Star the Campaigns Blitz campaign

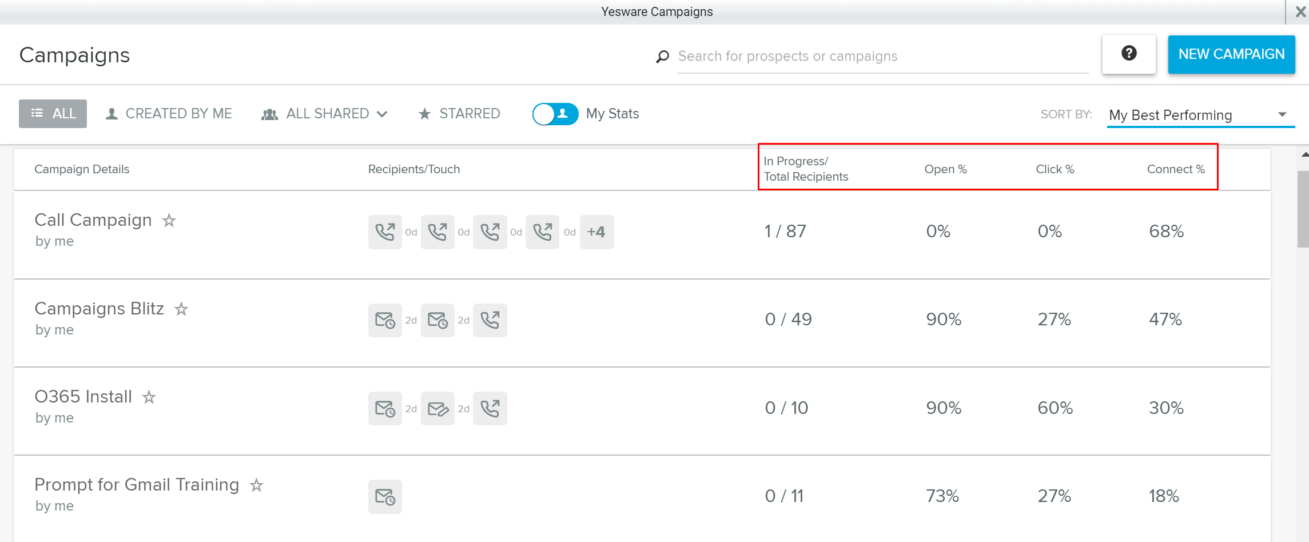click(x=181, y=309)
